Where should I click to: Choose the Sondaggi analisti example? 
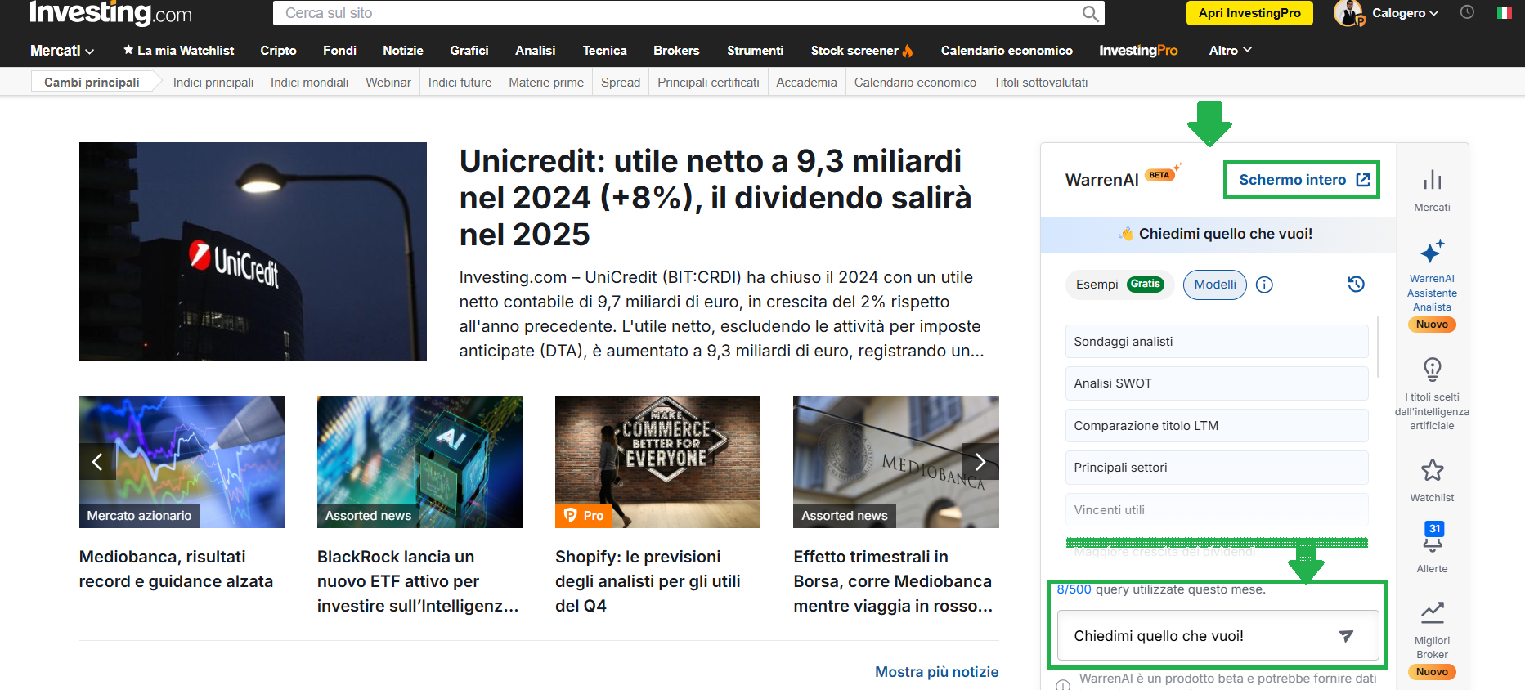1217,342
